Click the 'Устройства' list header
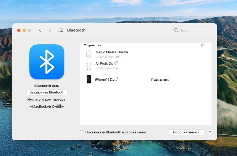Screen dimensions: 237x156 point(93,45)
